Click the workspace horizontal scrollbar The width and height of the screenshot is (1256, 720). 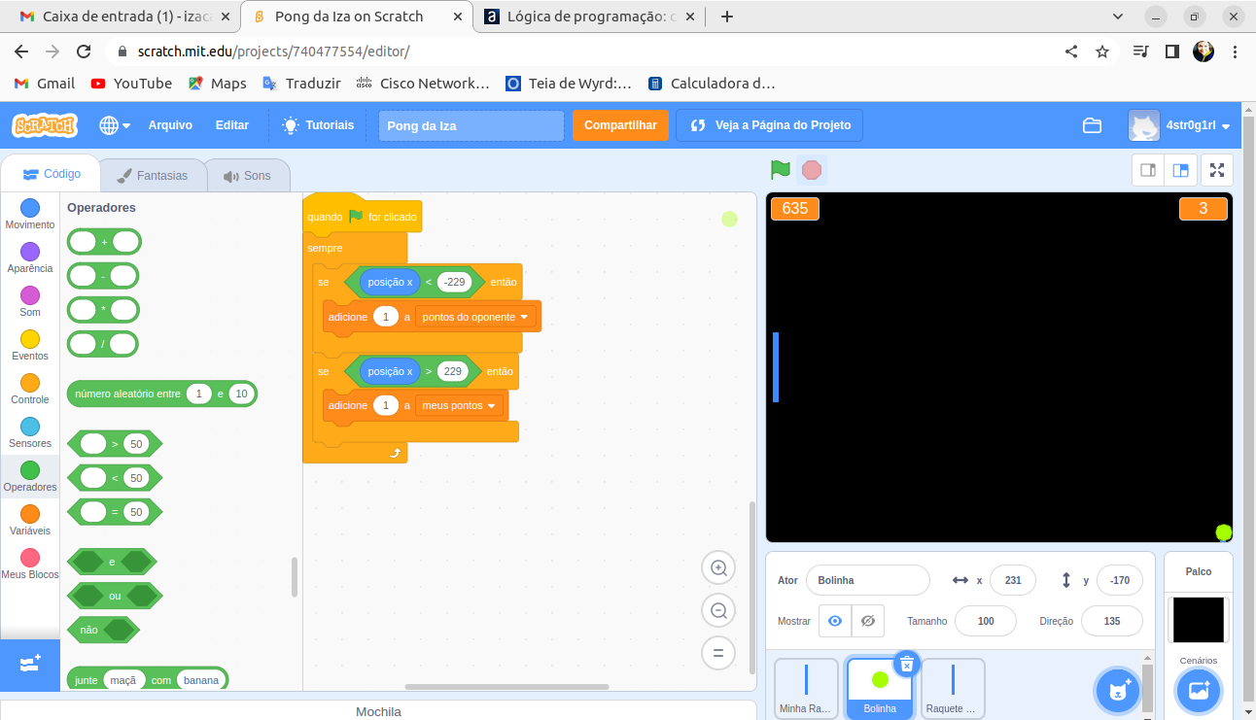(508, 687)
